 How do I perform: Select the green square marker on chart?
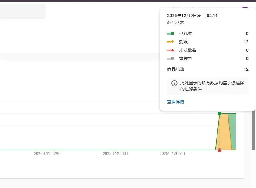point(220,114)
